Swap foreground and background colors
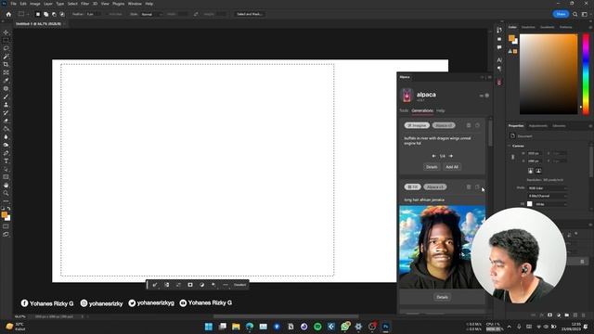This screenshot has height=334, width=594. coord(8,209)
